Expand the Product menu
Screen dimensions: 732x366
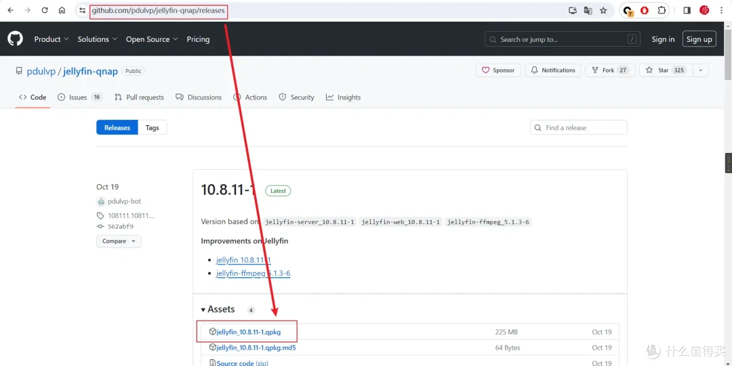click(52, 39)
